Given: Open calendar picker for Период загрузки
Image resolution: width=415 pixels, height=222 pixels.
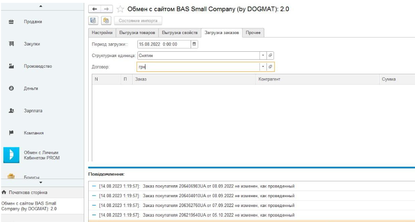Looking at the screenshot, I should point(194,44).
